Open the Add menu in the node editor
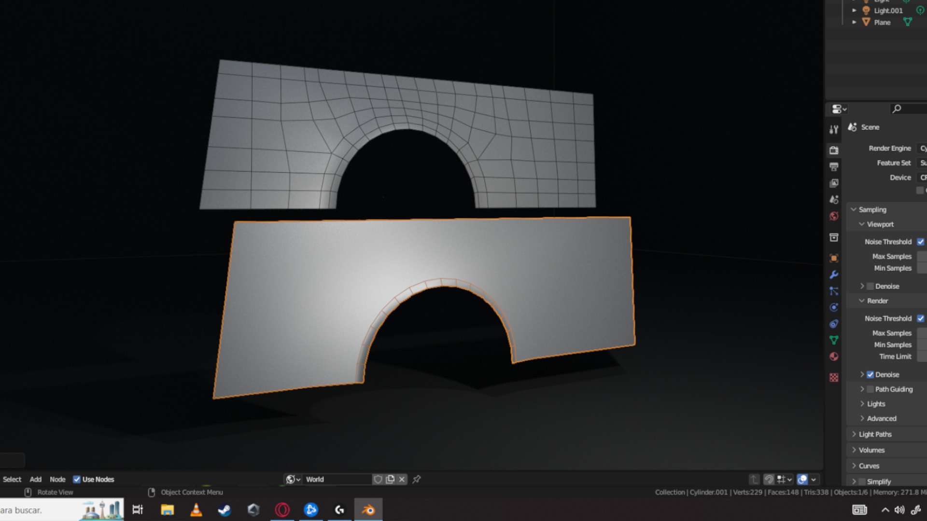Viewport: 927px width, 521px height. pyautogui.click(x=35, y=479)
